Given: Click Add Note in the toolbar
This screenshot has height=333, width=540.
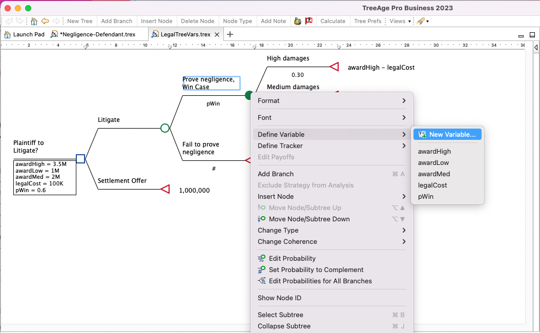Looking at the screenshot, I should click(274, 21).
